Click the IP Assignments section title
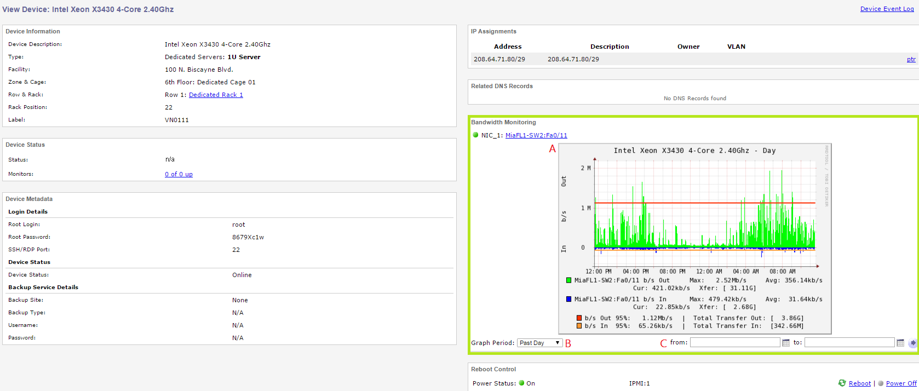Screen dimensions: 919x391 pos(493,31)
